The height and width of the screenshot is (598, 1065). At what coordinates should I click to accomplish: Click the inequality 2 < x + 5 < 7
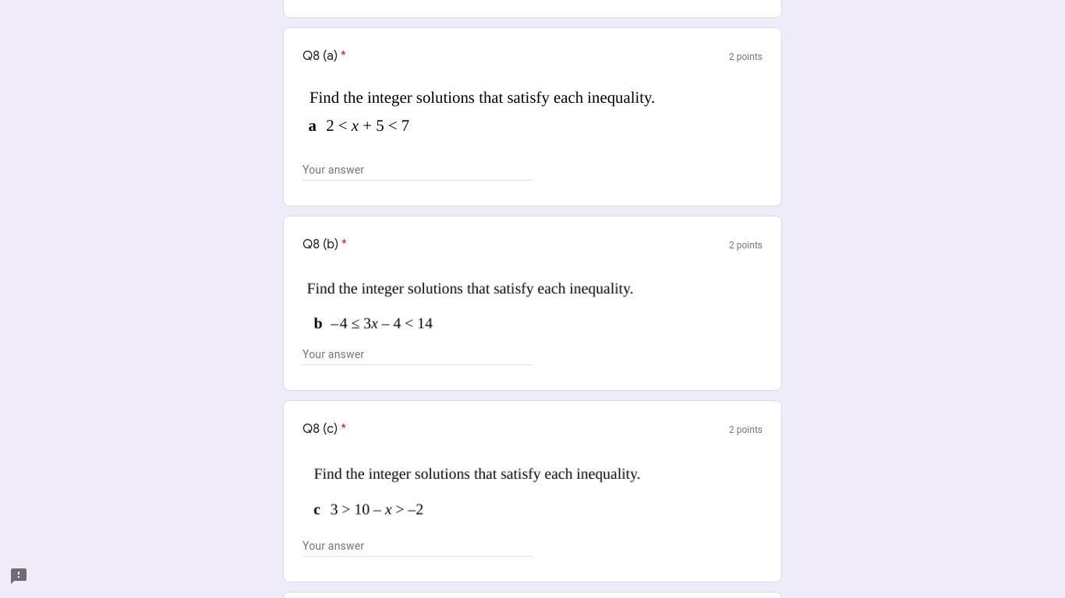tap(367, 125)
